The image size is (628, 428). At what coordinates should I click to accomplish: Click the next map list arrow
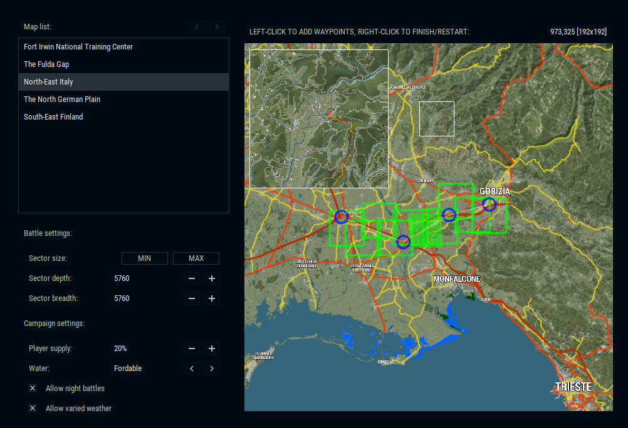tap(217, 27)
